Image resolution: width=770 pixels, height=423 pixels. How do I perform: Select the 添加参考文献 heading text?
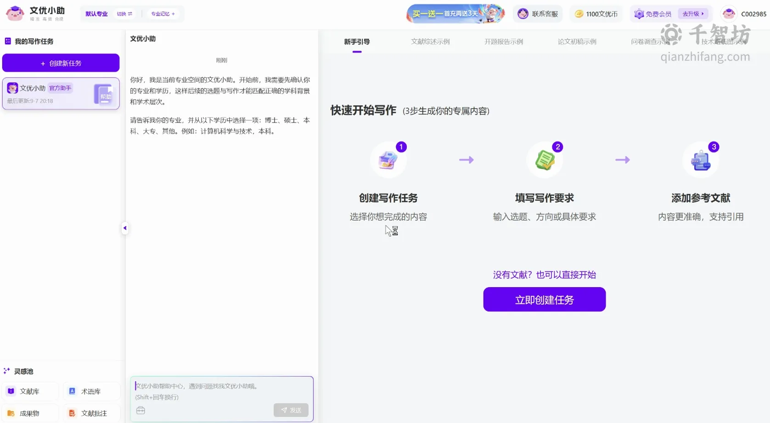click(x=701, y=198)
